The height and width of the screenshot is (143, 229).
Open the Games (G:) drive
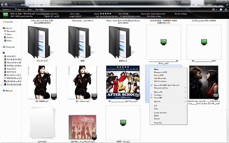coord(11,69)
